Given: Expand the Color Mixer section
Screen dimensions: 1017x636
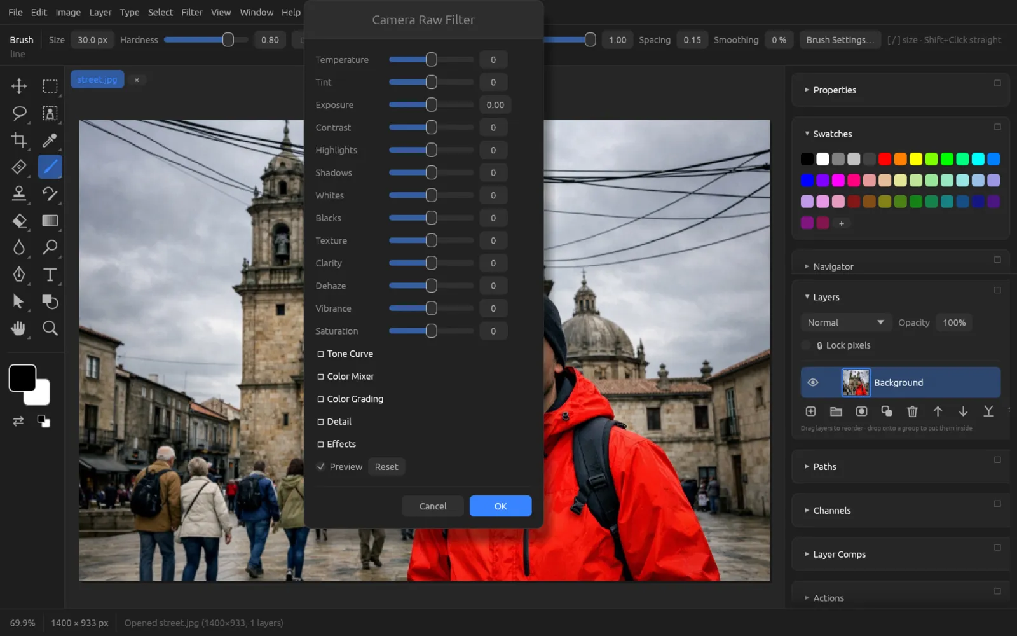Looking at the screenshot, I should pos(345,377).
